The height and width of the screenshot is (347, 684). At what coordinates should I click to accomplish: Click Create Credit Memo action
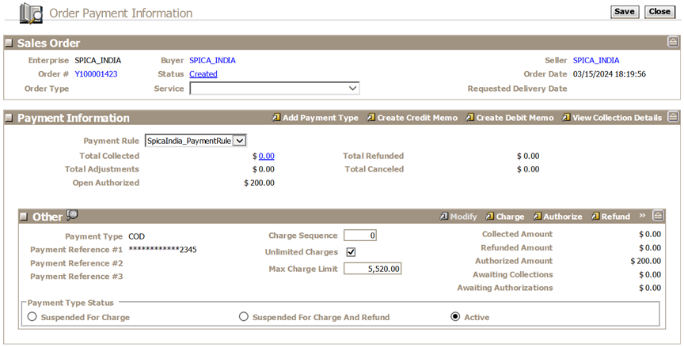[x=411, y=118]
